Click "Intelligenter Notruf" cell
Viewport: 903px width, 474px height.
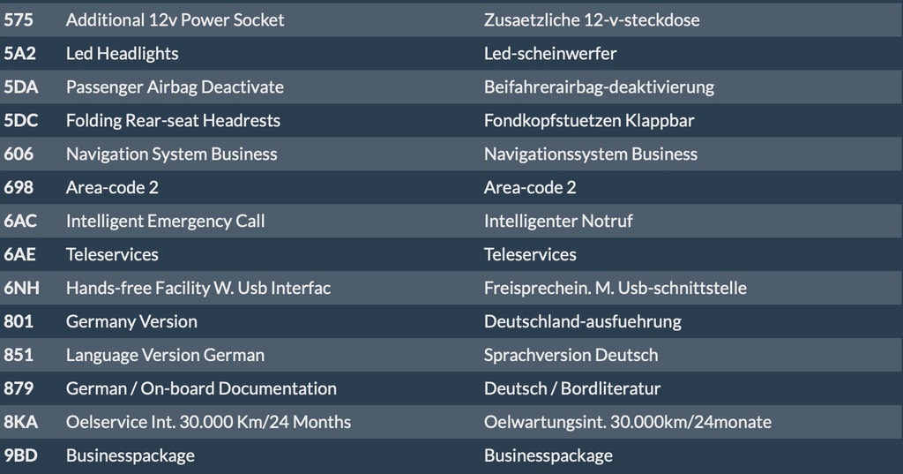(558, 221)
